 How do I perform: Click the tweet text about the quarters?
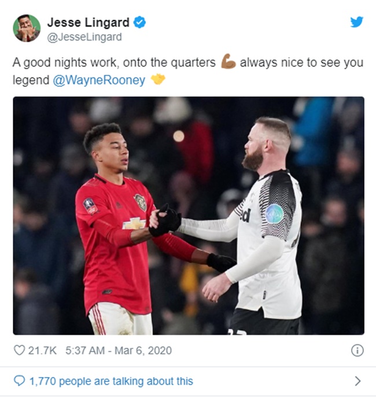[188, 71]
